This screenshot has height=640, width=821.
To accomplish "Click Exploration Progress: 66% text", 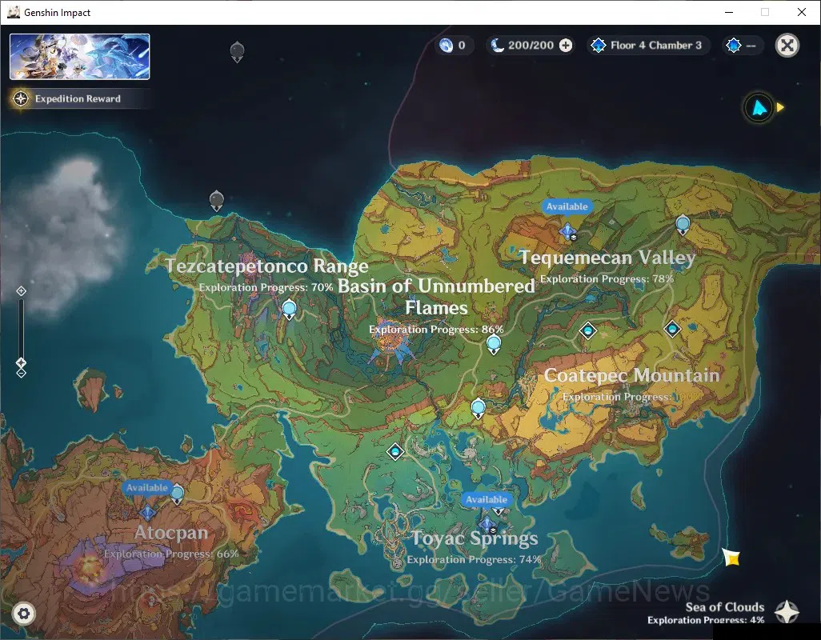I will pyautogui.click(x=171, y=554).
